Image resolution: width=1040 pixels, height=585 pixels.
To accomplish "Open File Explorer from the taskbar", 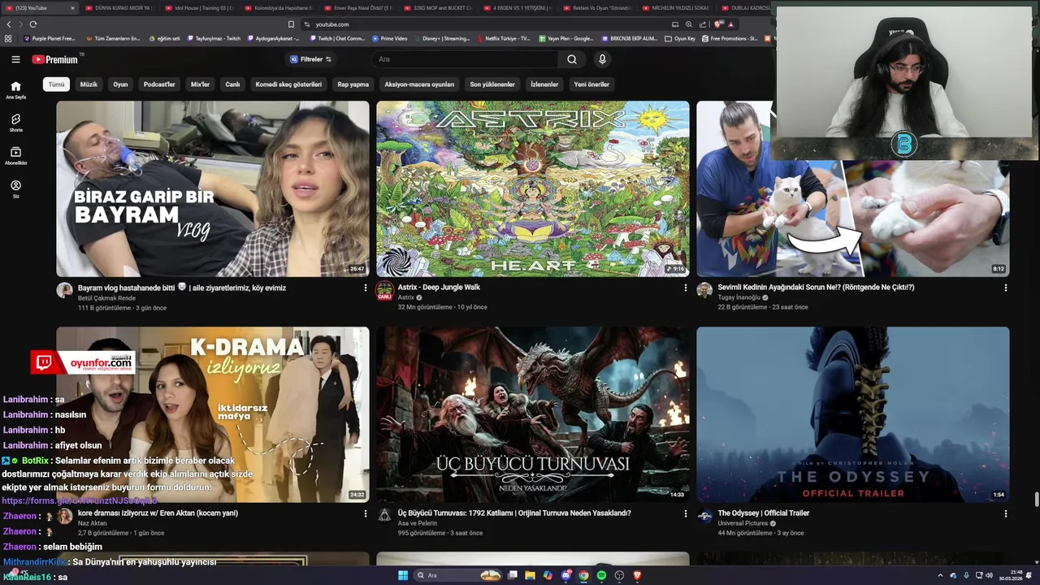I will coord(530,575).
